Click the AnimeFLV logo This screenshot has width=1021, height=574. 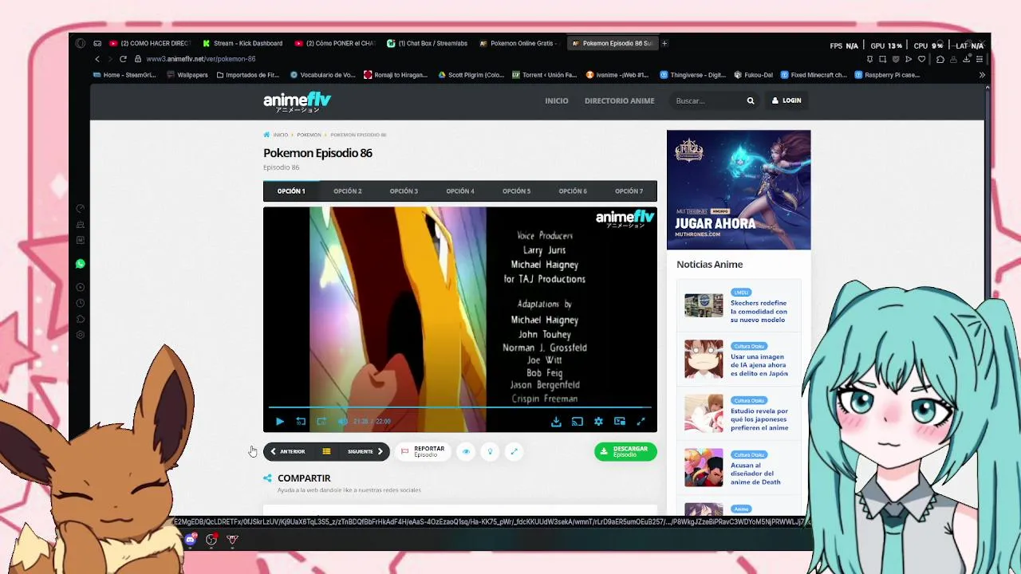click(x=297, y=102)
